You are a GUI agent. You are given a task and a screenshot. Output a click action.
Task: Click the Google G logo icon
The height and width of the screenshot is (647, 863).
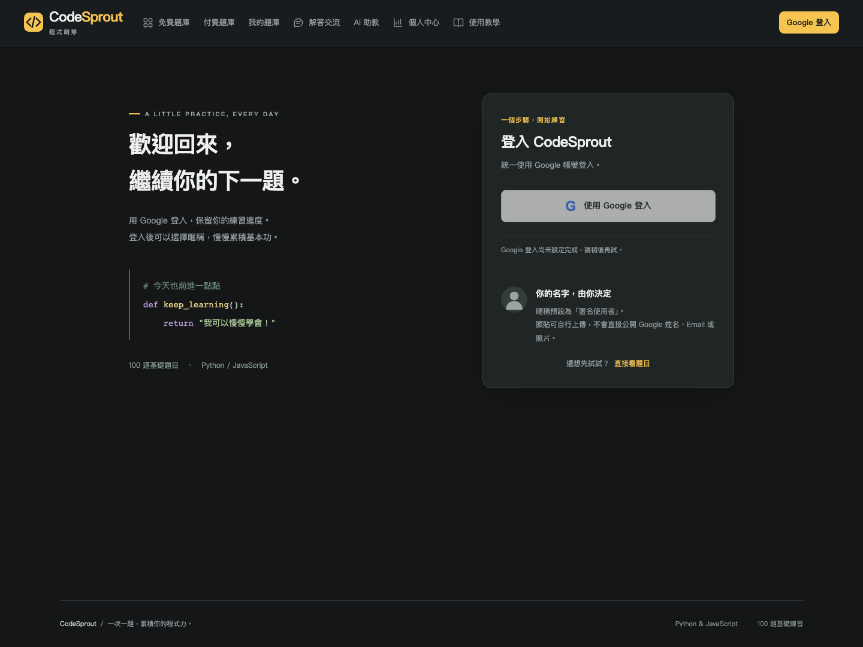571,206
